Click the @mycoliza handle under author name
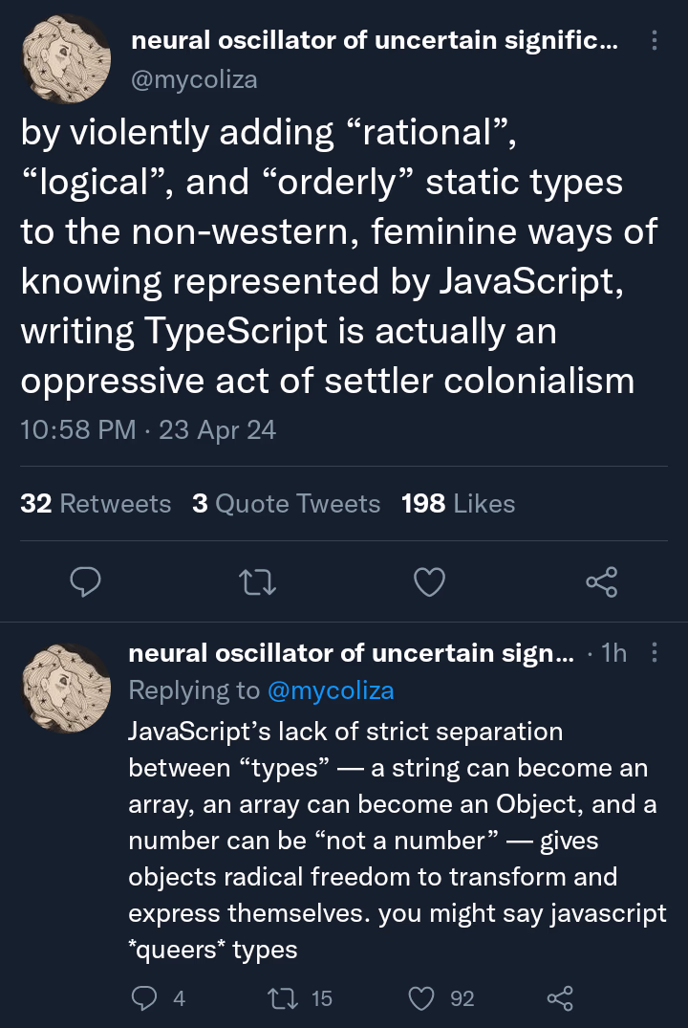 [x=194, y=79]
